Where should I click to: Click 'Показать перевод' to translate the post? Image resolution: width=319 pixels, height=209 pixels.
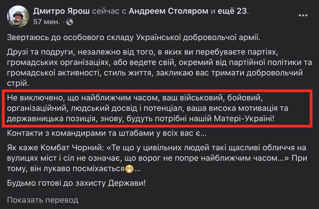43,200
